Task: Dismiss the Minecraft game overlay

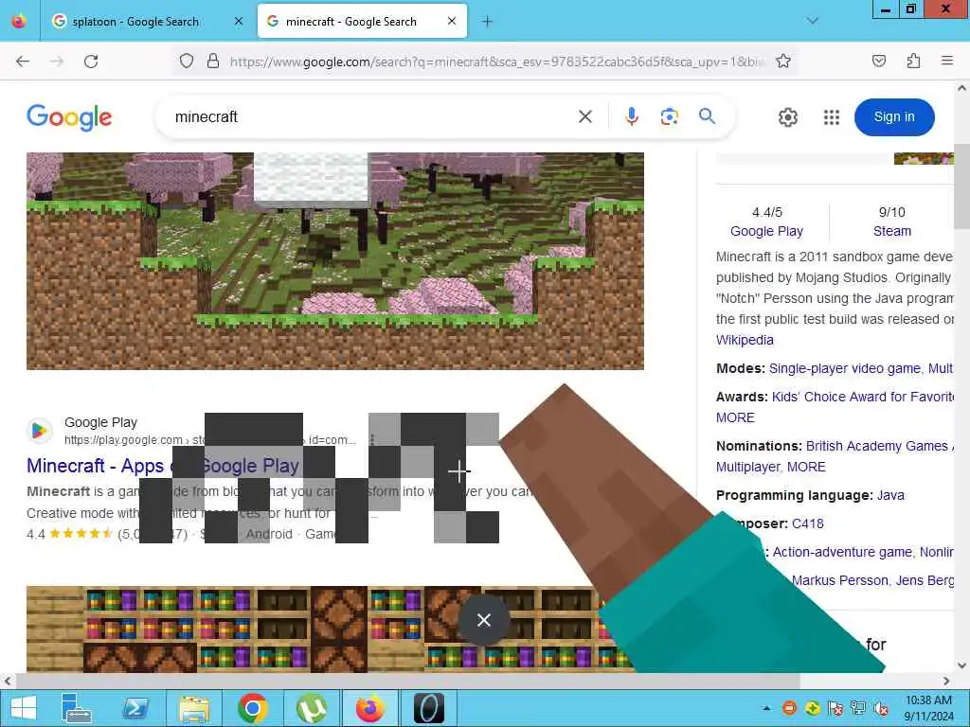Action: [484, 619]
